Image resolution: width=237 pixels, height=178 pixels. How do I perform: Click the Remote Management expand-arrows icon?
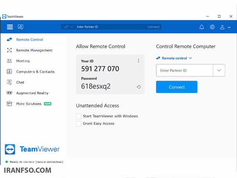[9, 50]
